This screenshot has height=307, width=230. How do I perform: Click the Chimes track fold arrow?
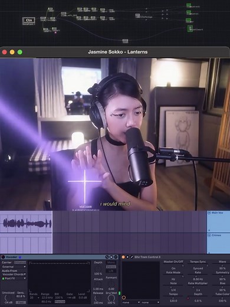209,235
